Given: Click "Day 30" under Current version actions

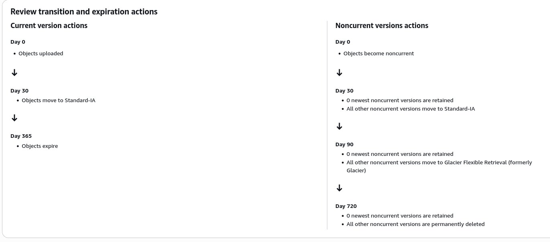Looking at the screenshot, I should [x=19, y=91].
